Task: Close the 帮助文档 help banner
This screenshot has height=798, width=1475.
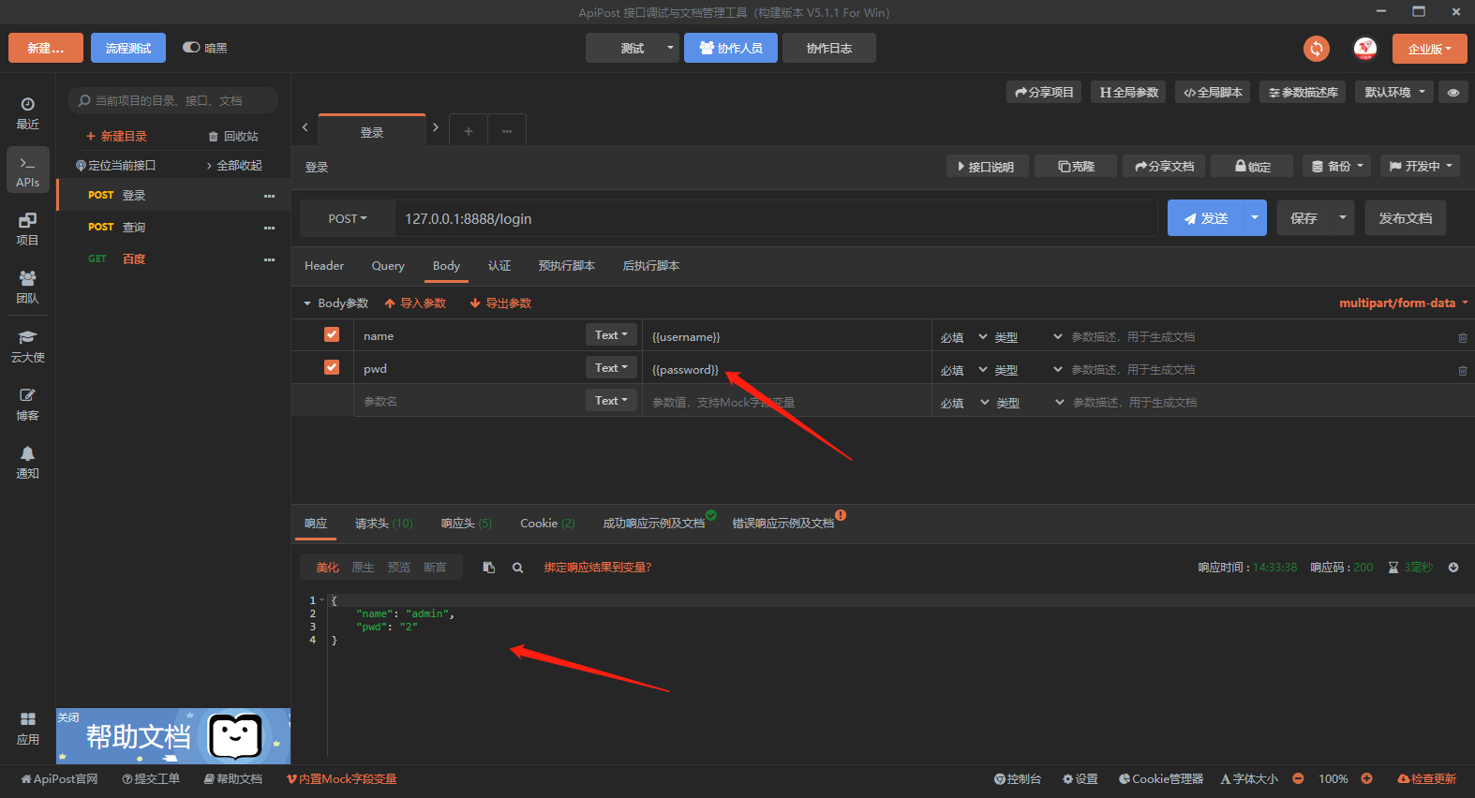Action: tap(68, 717)
